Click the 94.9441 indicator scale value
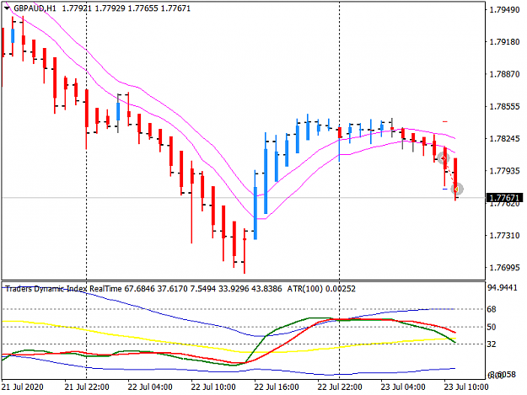The height and width of the screenshot is (395, 527). click(503, 287)
